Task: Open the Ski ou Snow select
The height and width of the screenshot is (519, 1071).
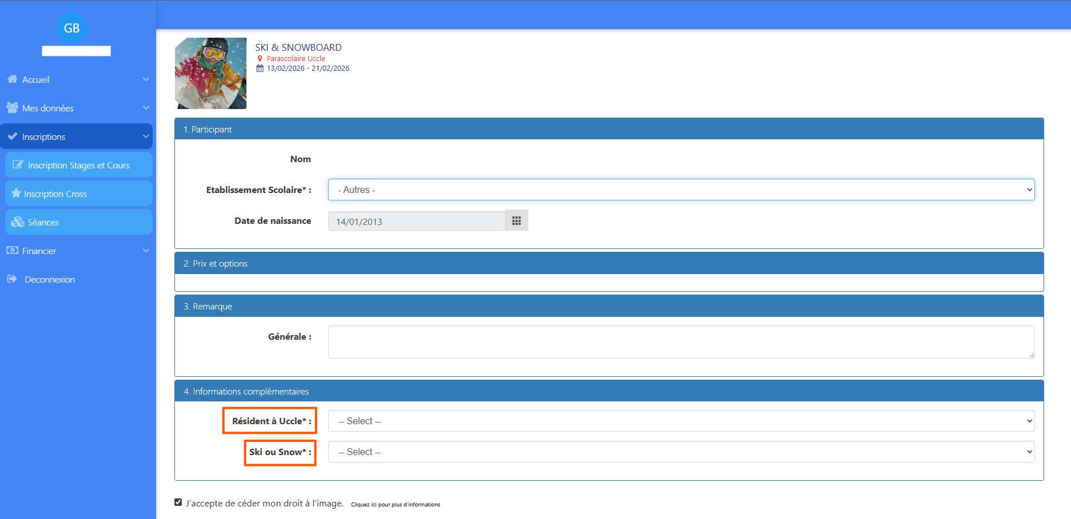Action: coord(680,452)
